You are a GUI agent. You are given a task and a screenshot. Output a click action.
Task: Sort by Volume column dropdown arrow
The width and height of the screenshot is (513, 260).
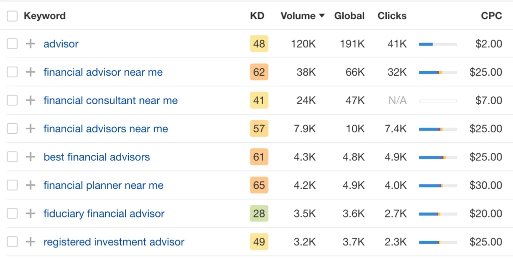[x=321, y=16]
